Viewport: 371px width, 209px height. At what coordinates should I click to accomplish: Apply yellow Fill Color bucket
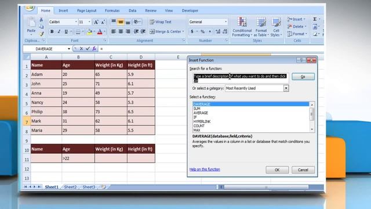(90, 31)
